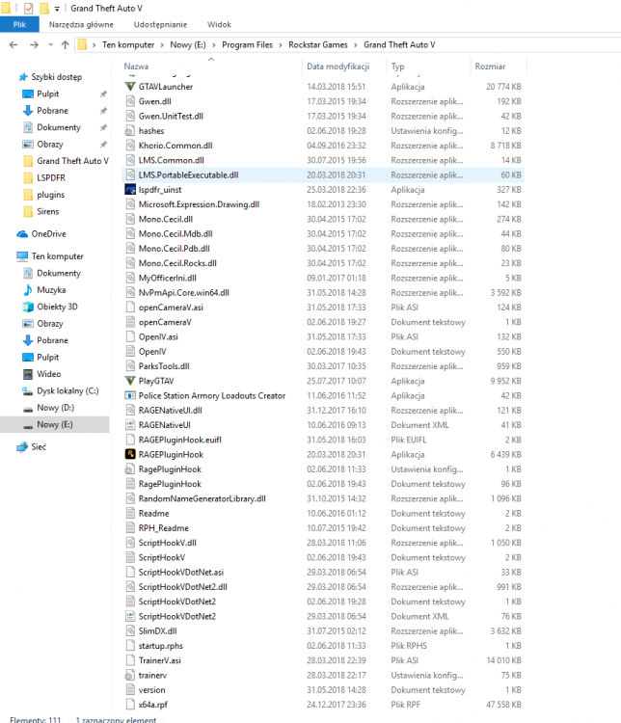
Task: Click the GTAVLauncher application icon
Action: click(x=130, y=87)
